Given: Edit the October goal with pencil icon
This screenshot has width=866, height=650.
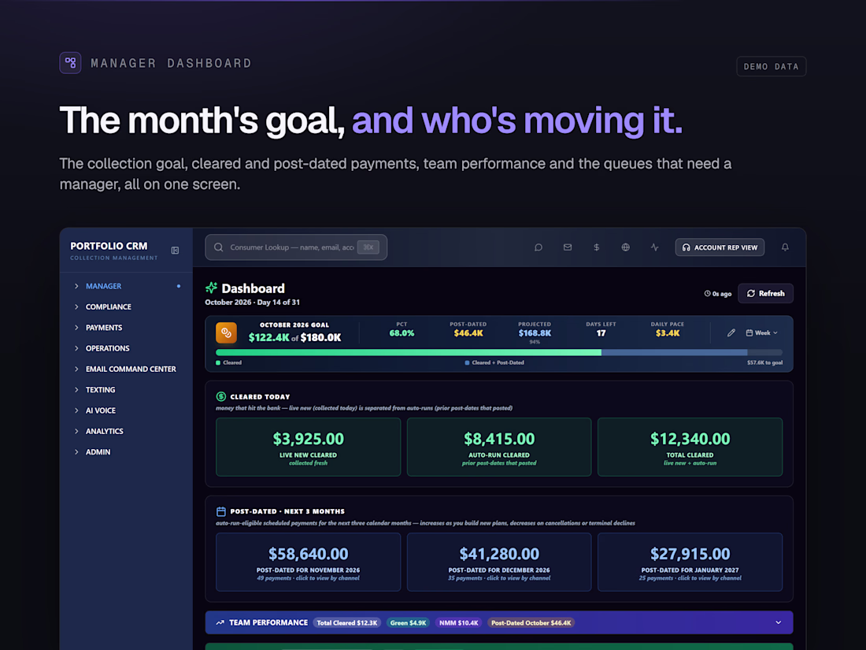Looking at the screenshot, I should tap(731, 332).
